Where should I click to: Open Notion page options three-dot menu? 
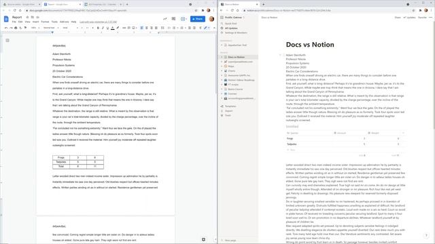pyautogui.click(x=430, y=18)
